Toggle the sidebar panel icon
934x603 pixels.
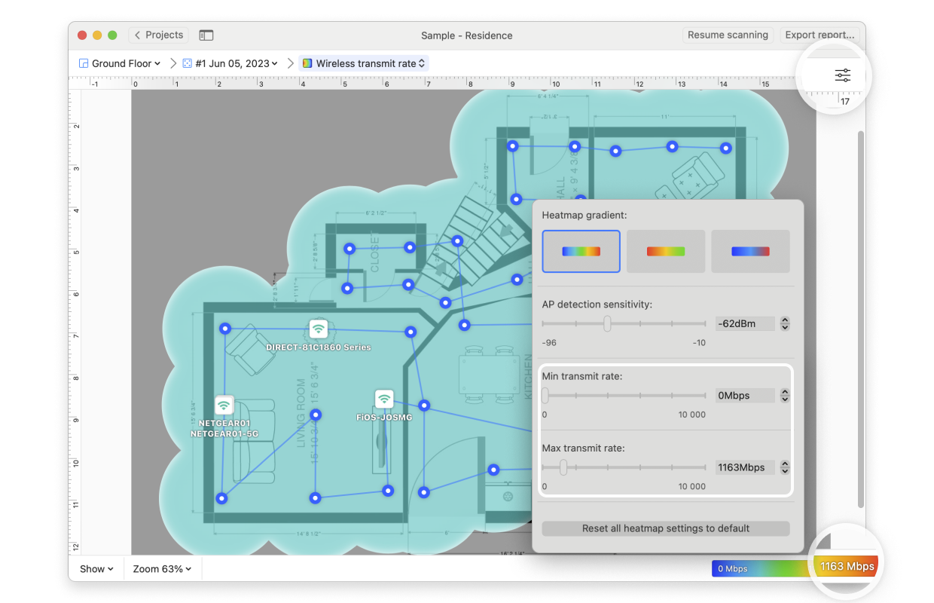tap(206, 35)
